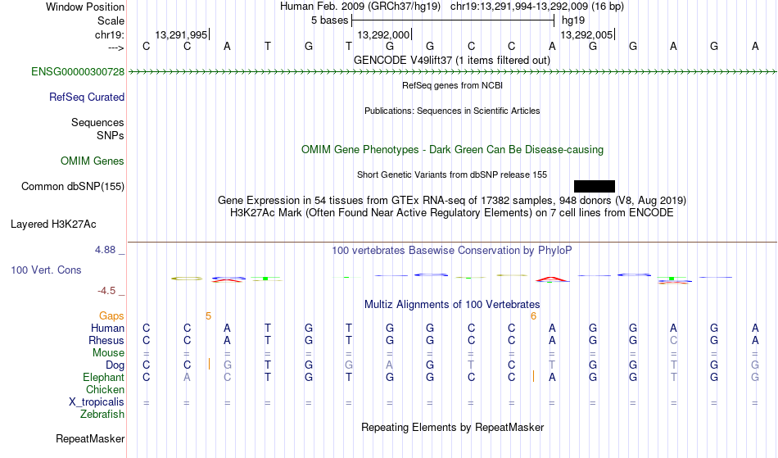Click the chr19: ruler label
Image resolution: width=778 pixels, height=458 pixels.
coord(110,34)
